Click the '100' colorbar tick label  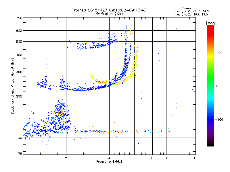(x=218, y=53)
